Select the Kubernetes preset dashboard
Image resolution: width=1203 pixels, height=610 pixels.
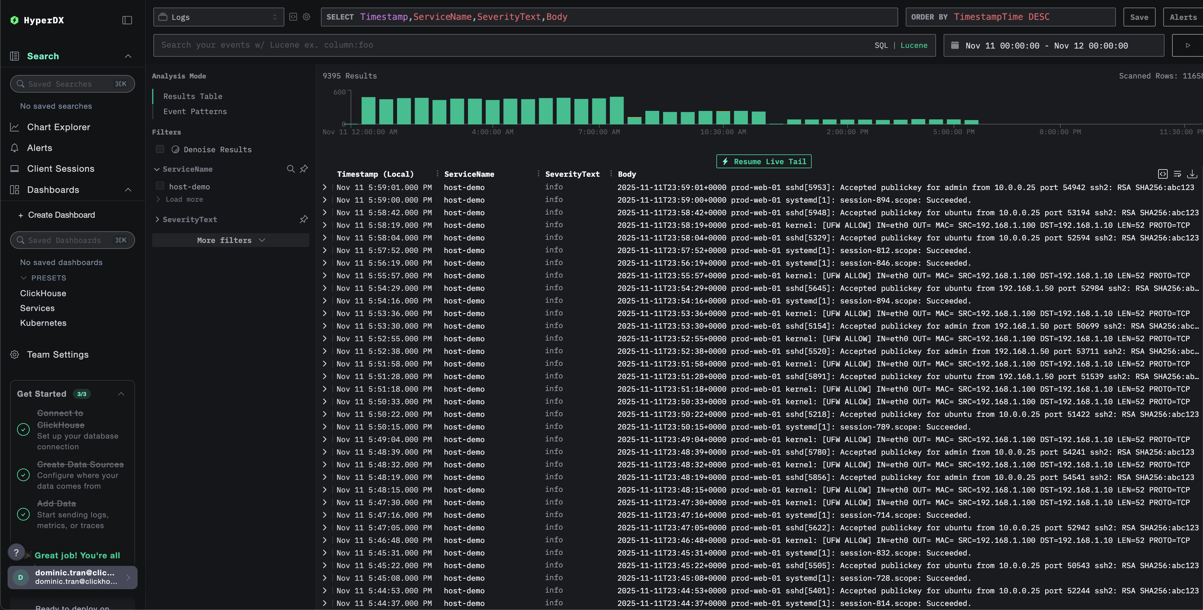click(43, 323)
